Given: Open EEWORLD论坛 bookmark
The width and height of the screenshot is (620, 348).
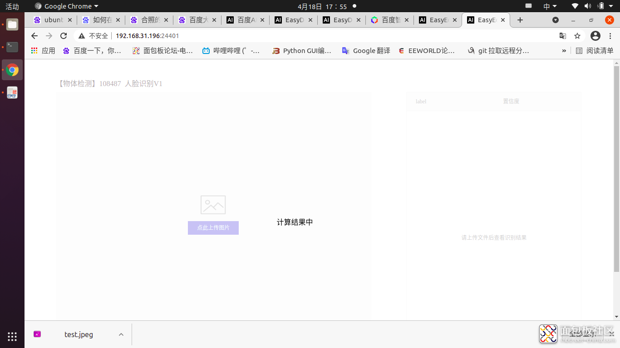Looking at the screenshot, I should point(427,51).
